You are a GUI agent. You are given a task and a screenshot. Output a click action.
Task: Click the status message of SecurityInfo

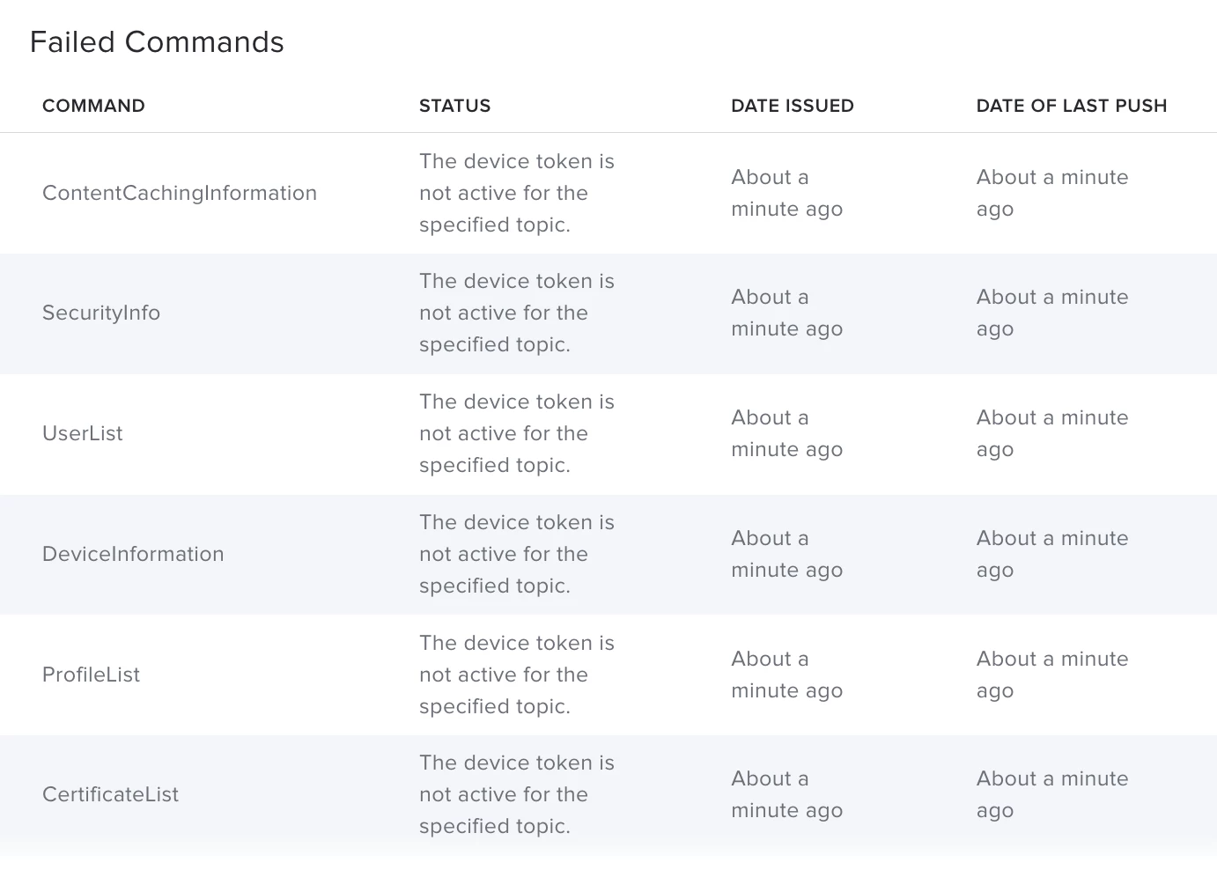pos(517,313)
